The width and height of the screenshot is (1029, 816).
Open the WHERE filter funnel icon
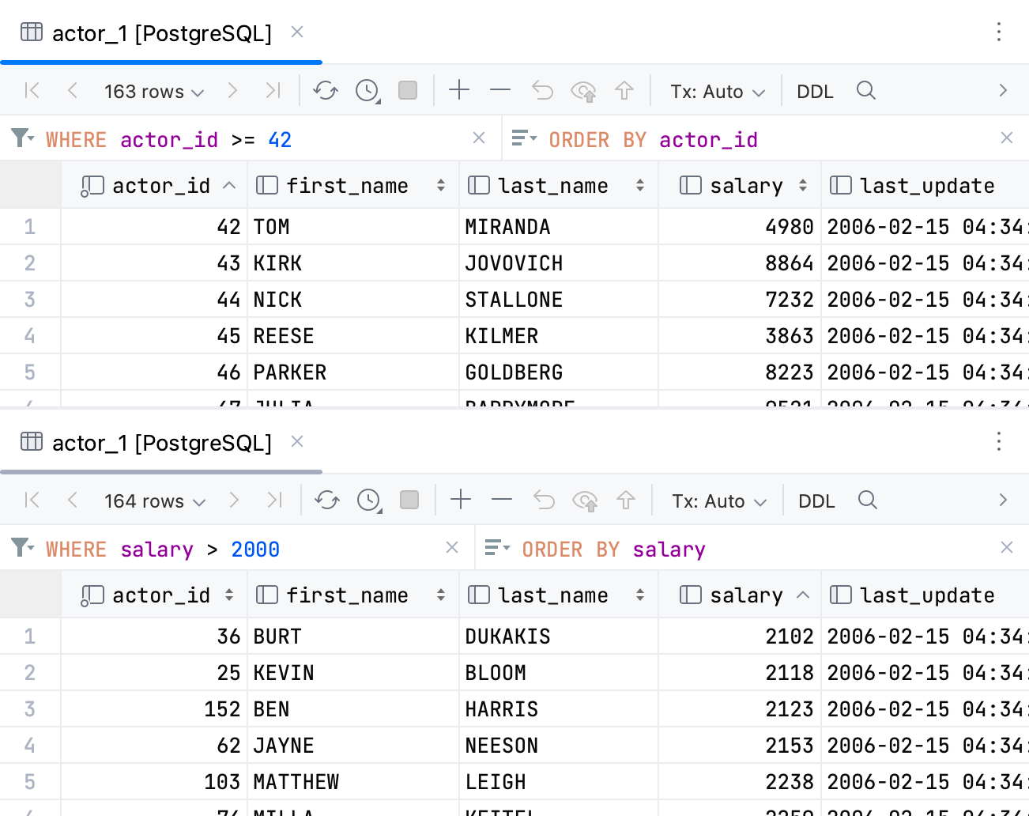point(21,138)
